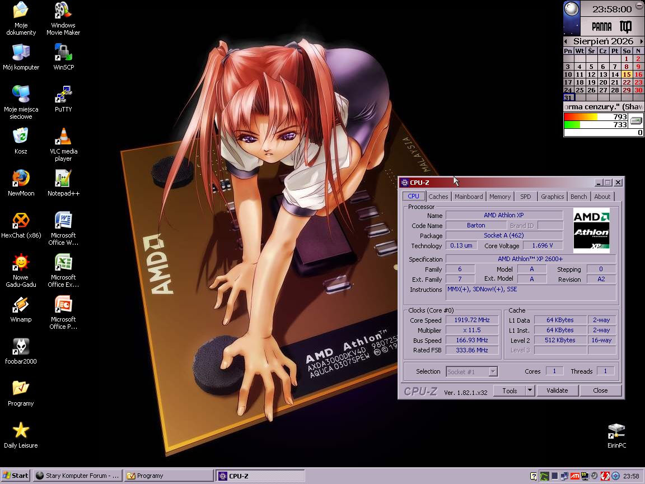Click the green 733 usage bar
The height and width of the screenshot is (484, 645).
point(596,125)
